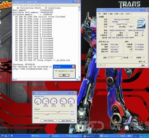Viewport: 149px width, 138px height.
Task: Click the Super PI title bar icon
Action: tap(14, 1)
